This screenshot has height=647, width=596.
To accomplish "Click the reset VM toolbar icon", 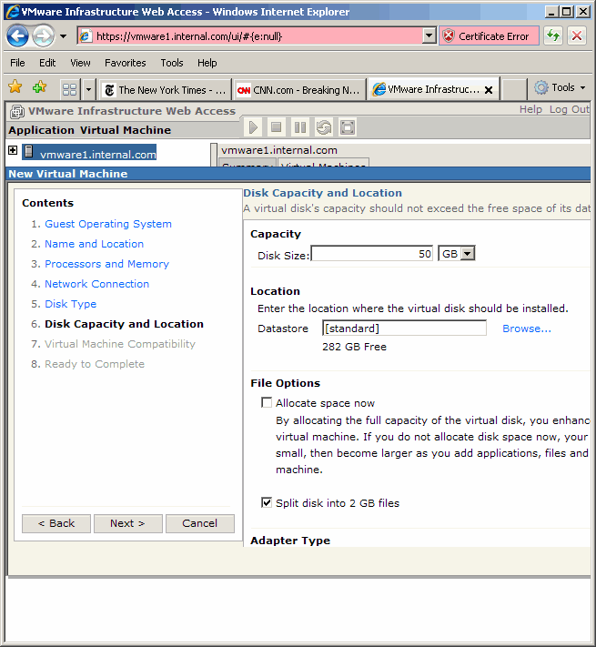I will click(324, 127).
